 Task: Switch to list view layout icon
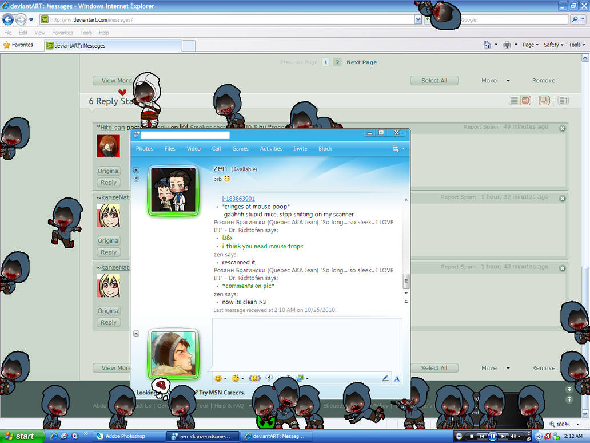pyautogui.click(x=513, y=100)
